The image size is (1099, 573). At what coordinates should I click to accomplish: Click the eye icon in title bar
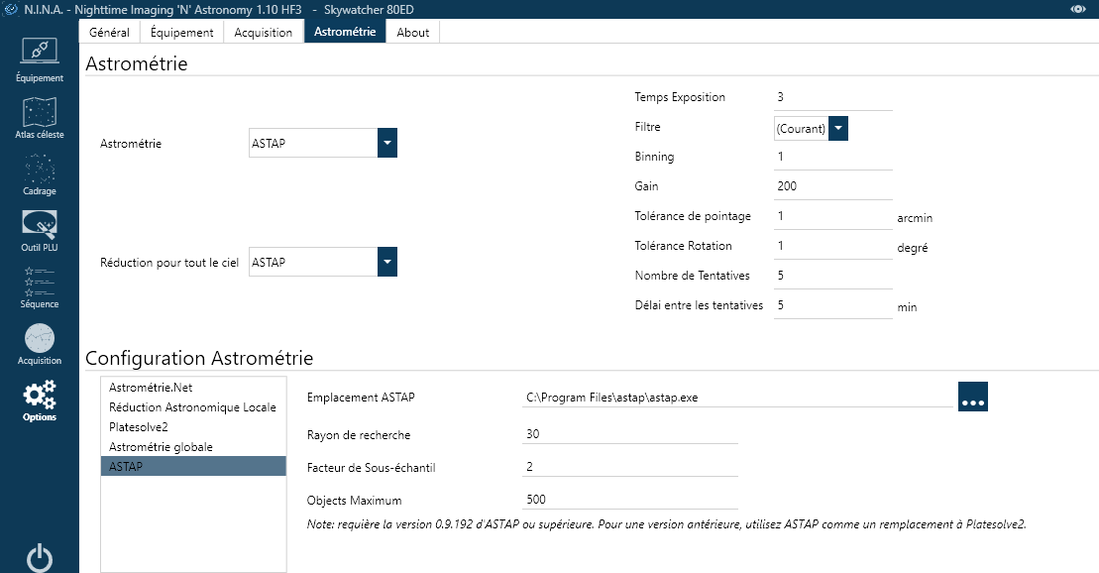coord(1078,8)
